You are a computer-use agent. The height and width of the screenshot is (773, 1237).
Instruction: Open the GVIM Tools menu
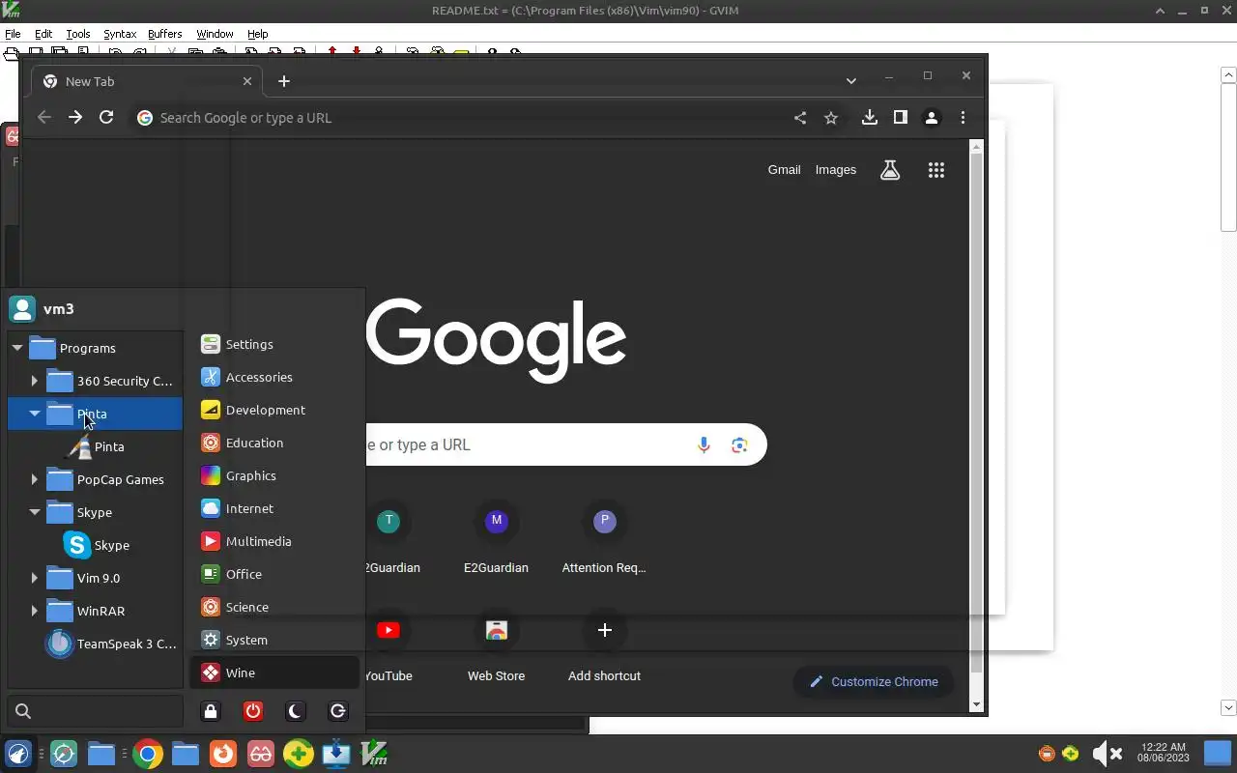(x=78, y=34)
